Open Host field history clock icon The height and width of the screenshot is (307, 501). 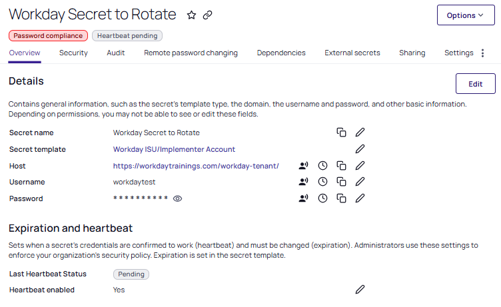tap(322, 166)
